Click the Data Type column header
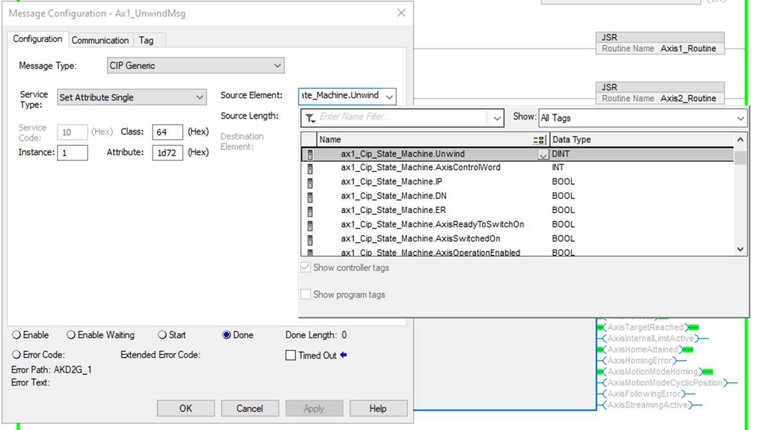This screenshot has height=430, width=759. point(642,140)
